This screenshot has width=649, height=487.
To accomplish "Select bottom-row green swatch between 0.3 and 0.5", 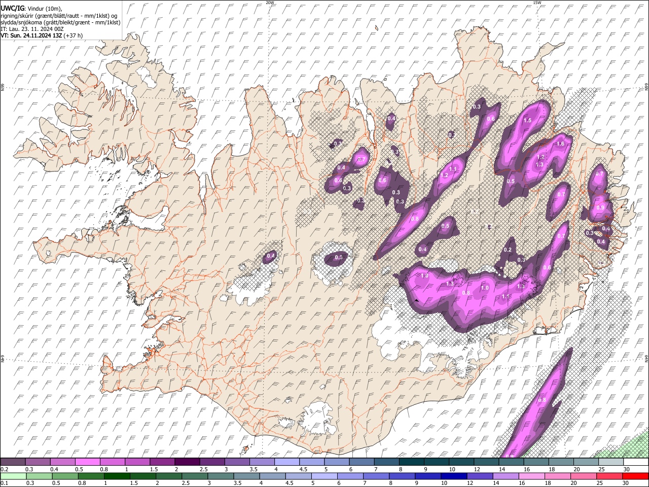I will tap(39, 476).
